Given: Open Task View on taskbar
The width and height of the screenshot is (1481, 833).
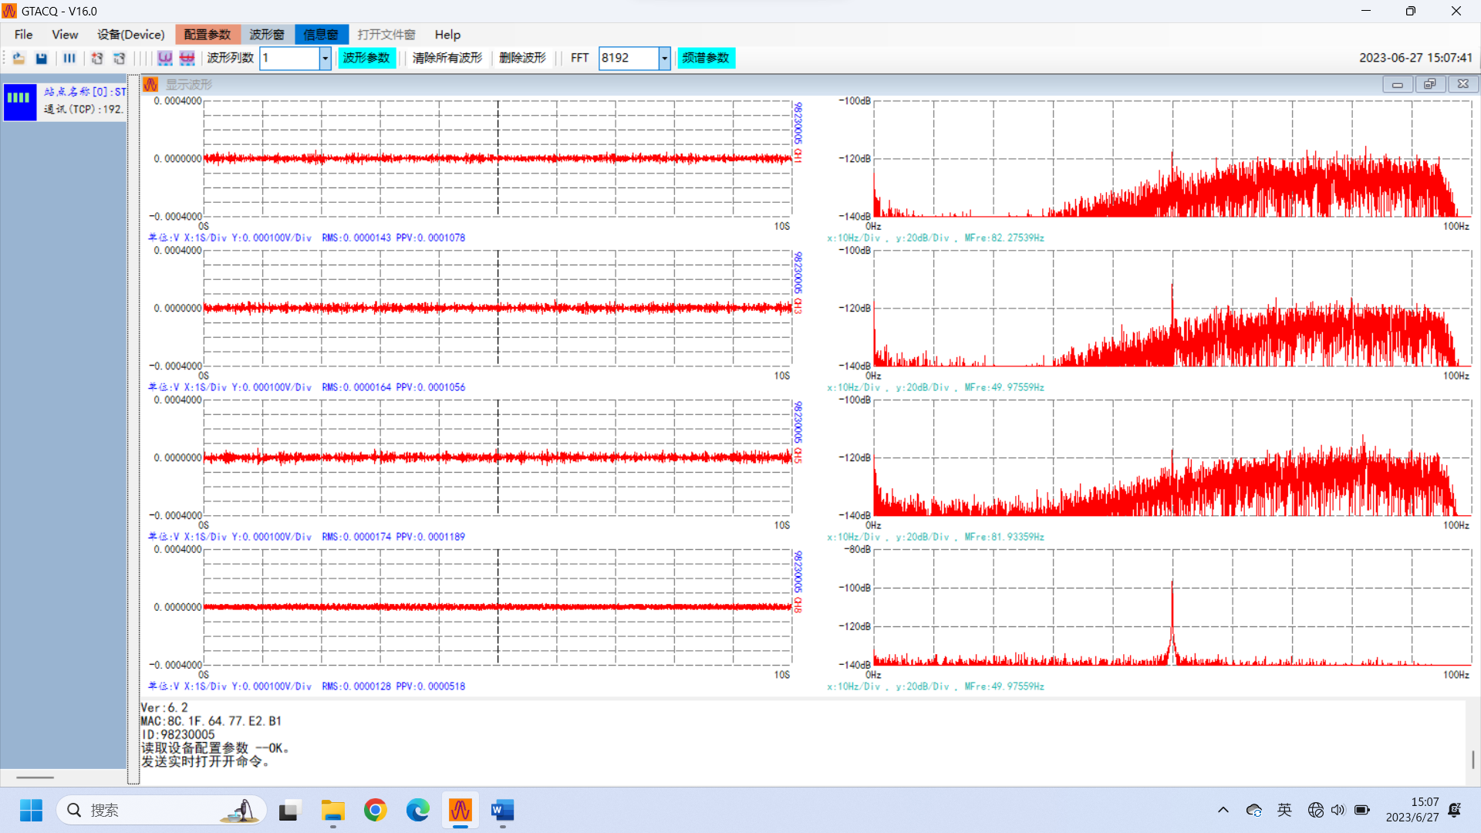Looking at the screenshot, I should 288,810.
